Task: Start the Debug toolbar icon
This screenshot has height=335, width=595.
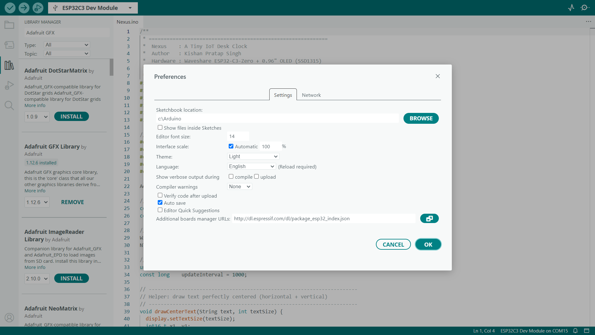Action: coord(38,8)
